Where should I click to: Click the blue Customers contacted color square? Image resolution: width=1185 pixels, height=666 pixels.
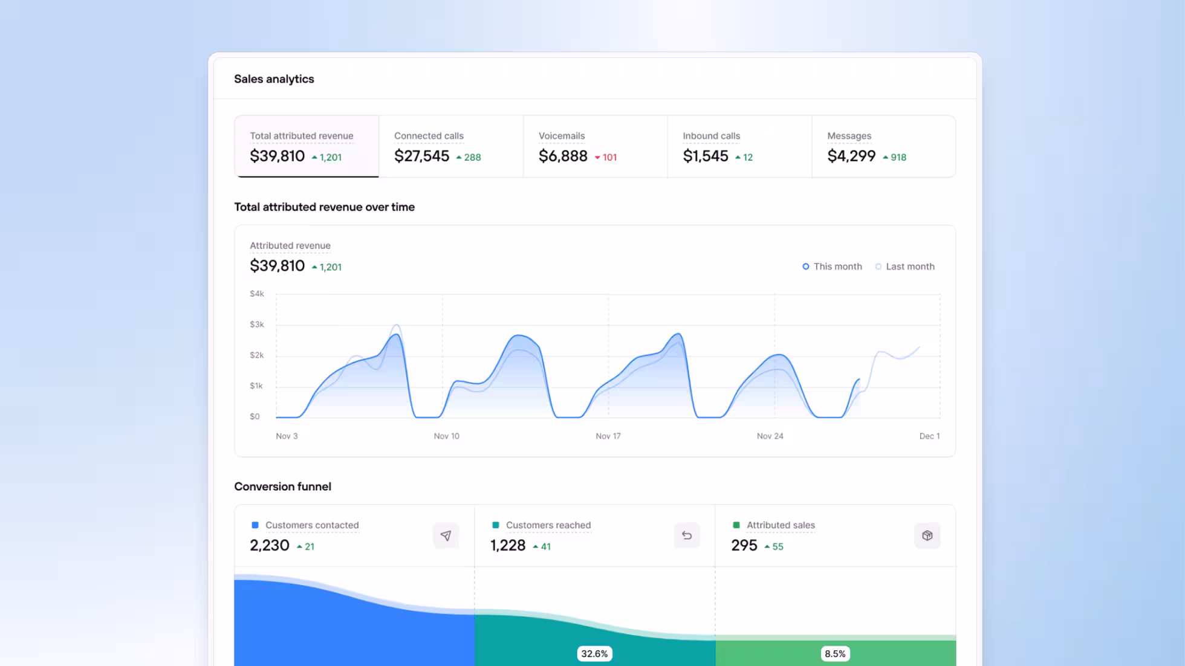click(255, 525)
